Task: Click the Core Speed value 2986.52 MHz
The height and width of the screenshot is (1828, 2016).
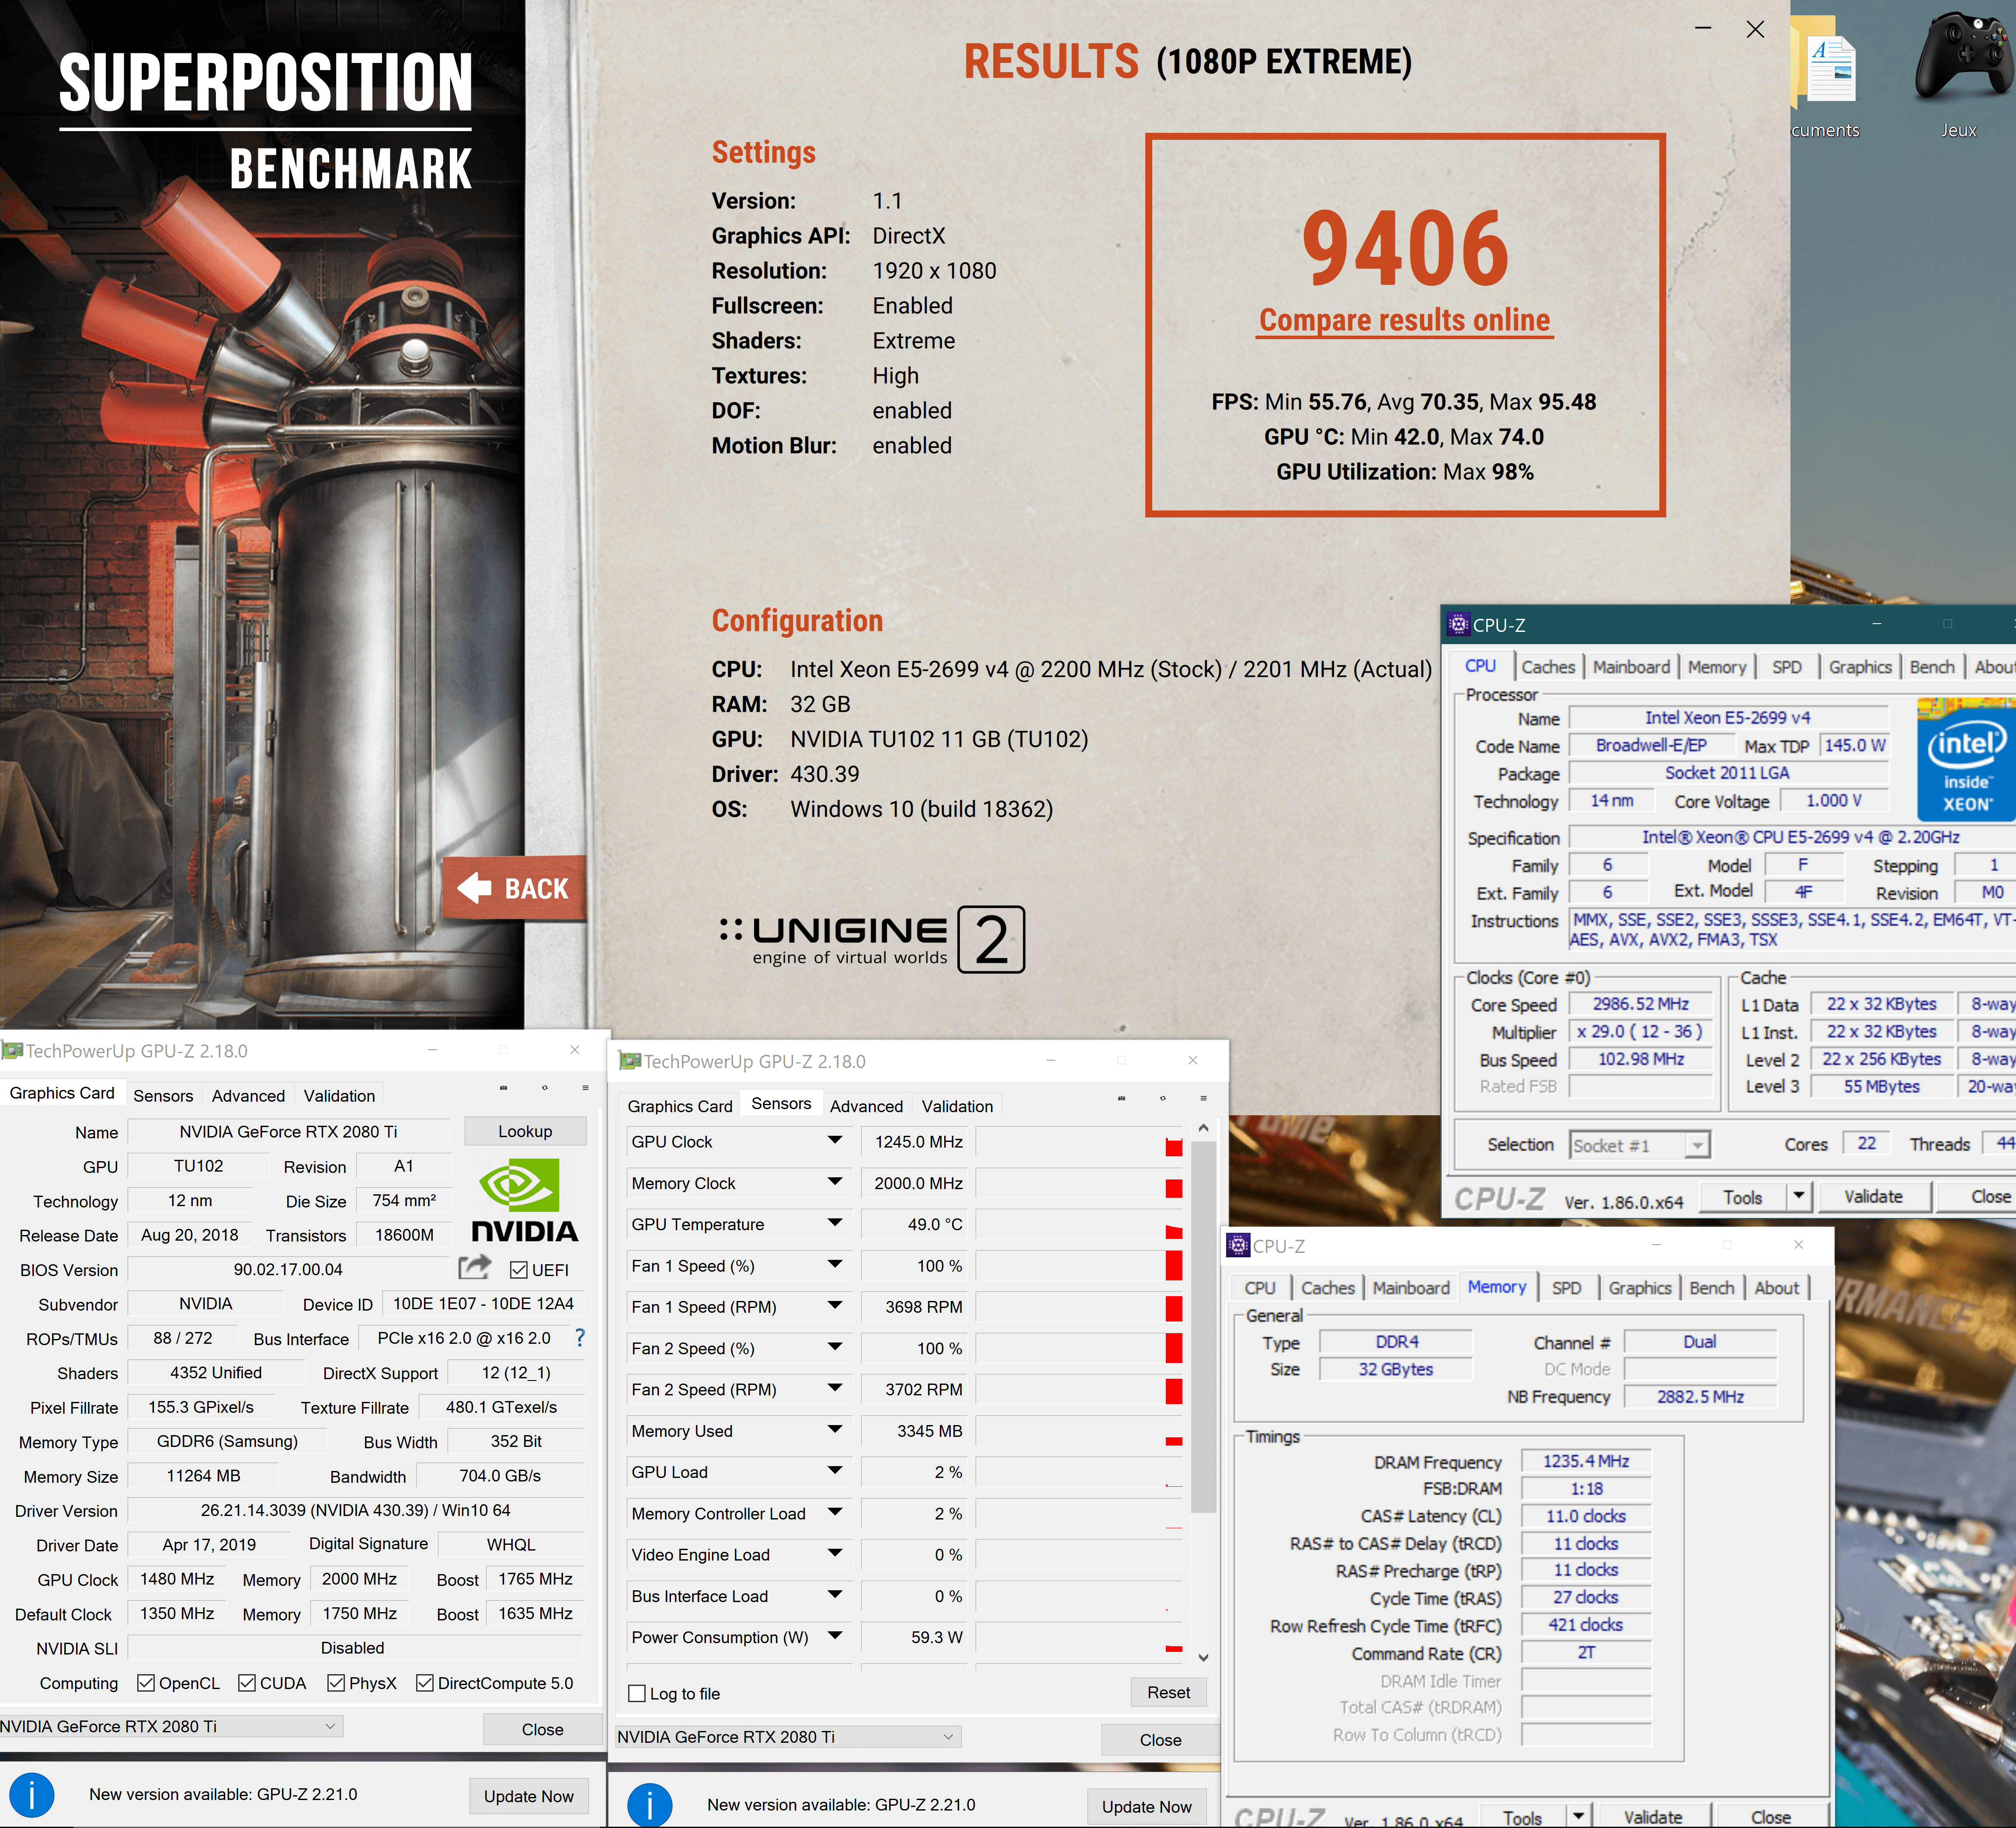Action: click(x=1640, y=1004)
